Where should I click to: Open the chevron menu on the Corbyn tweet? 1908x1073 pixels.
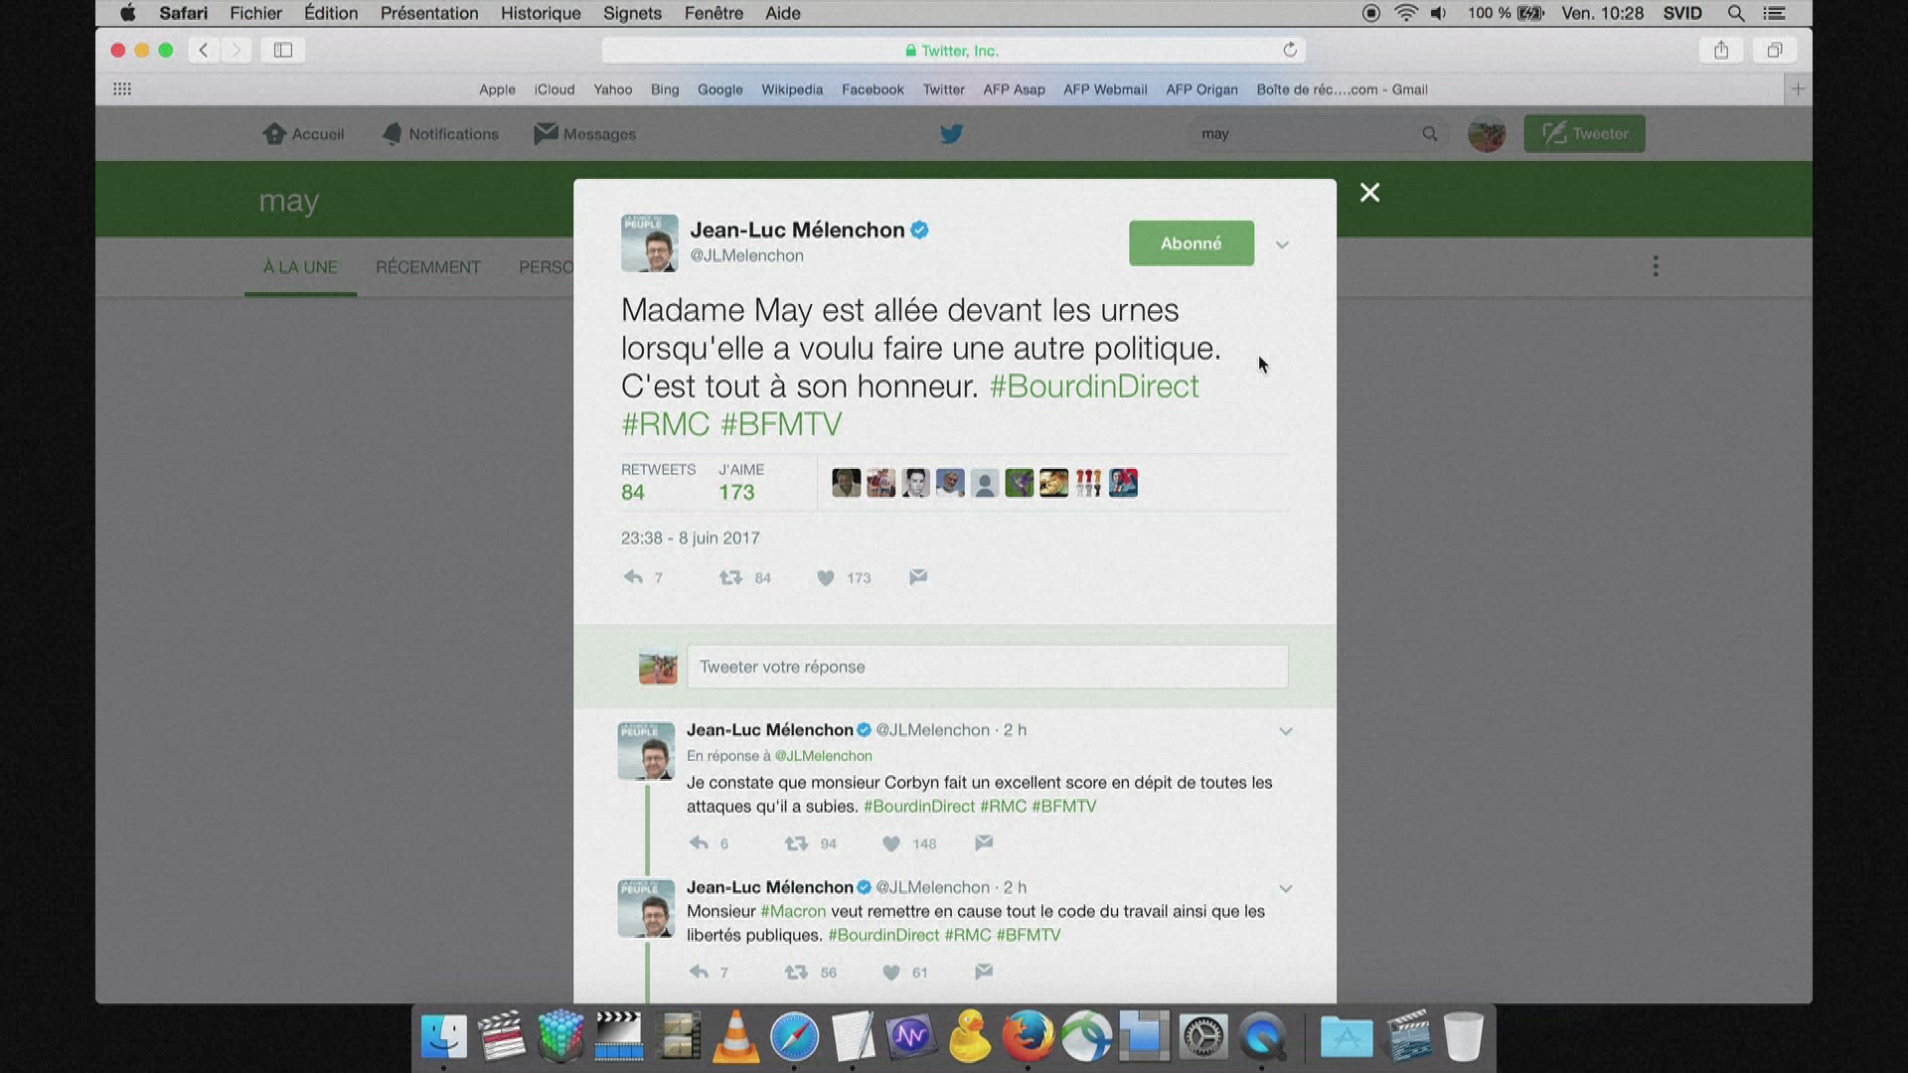coord(1285,731)
